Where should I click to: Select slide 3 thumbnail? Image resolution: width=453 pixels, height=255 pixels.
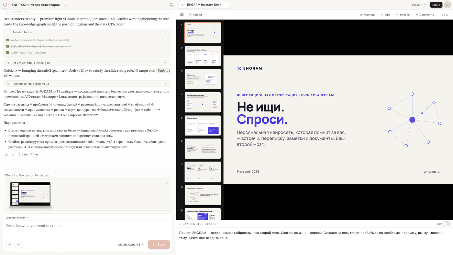pyautogui.click(x=203, y=79)
